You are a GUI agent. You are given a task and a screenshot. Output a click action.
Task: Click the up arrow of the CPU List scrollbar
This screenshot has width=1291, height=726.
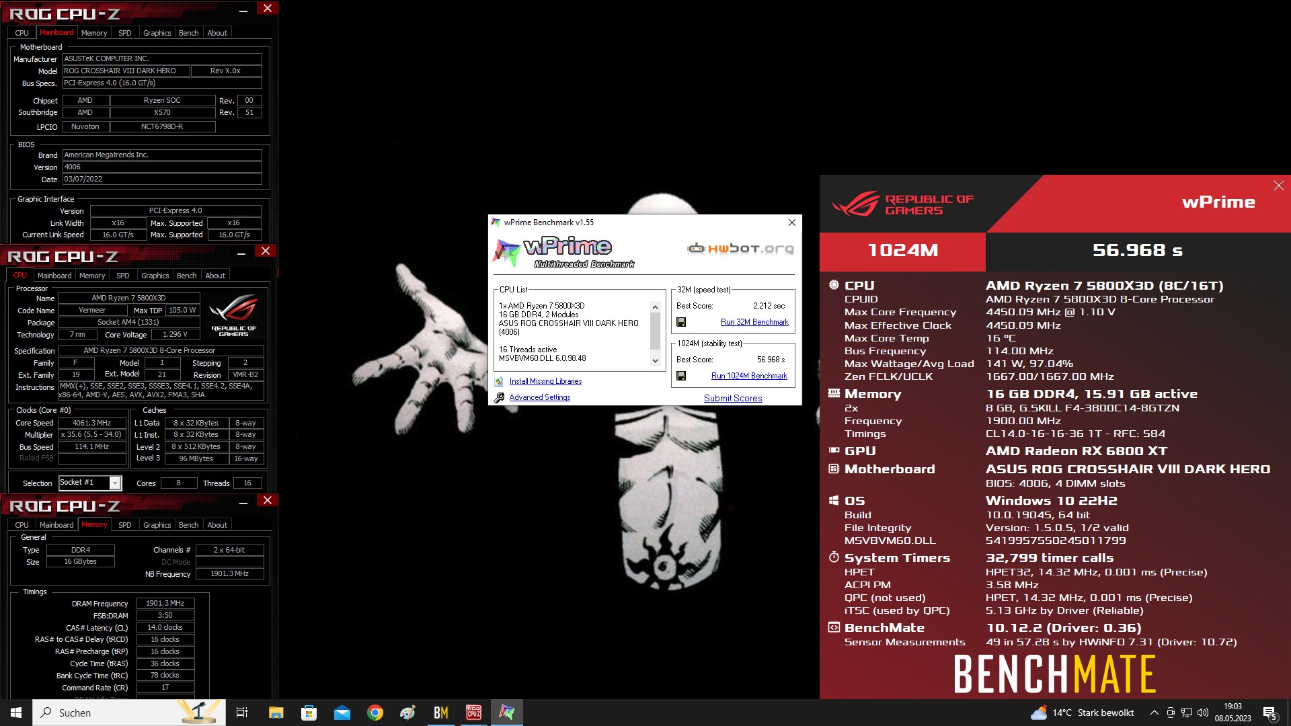tap(656, 307)
